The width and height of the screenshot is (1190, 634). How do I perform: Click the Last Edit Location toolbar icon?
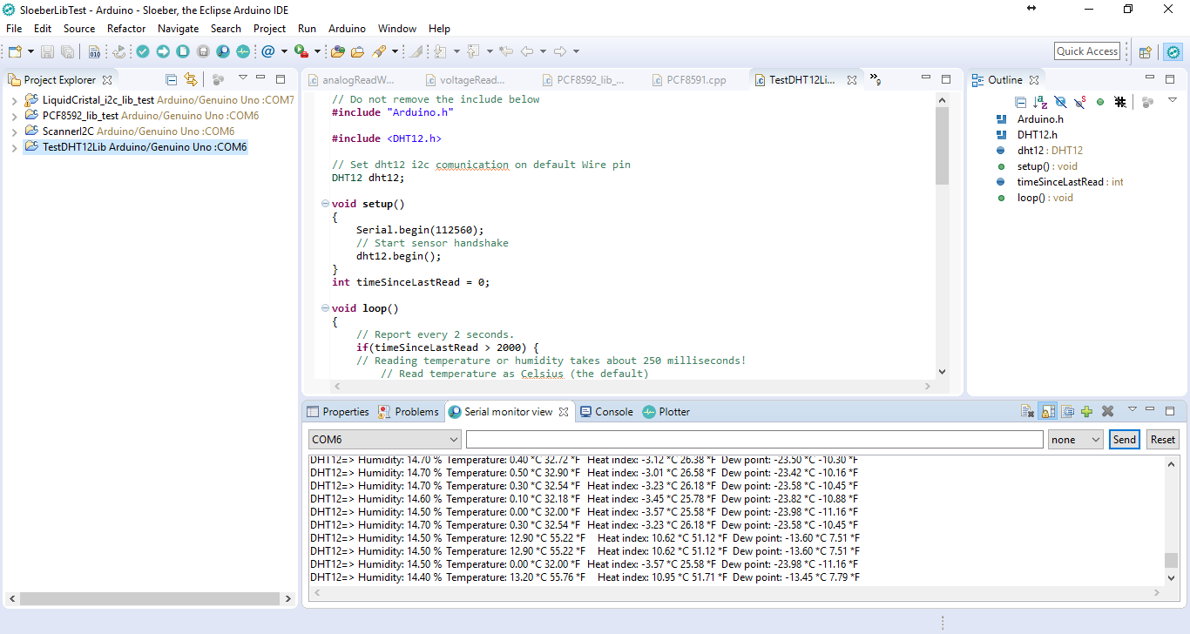(x=506, y=51)
